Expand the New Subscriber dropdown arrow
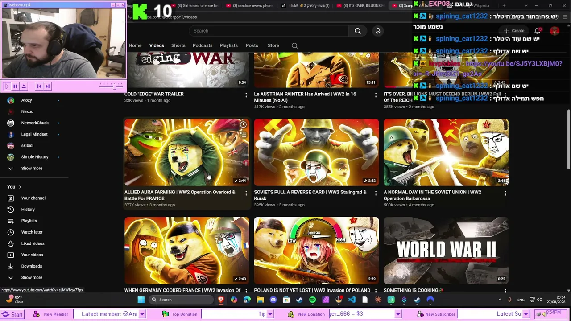The width and height of the screenshot is (571, 321). [526, 314]
